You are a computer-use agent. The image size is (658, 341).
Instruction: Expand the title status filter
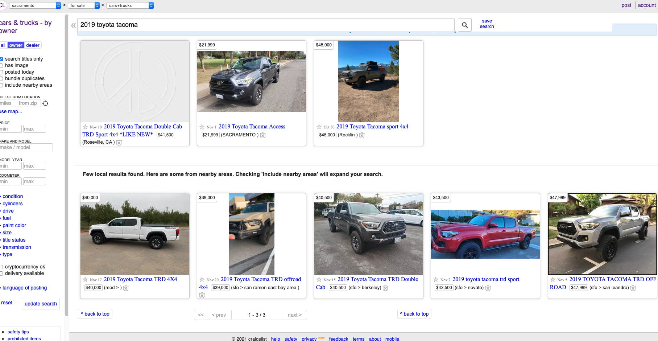pyautogui.click(x=14, y=240)
